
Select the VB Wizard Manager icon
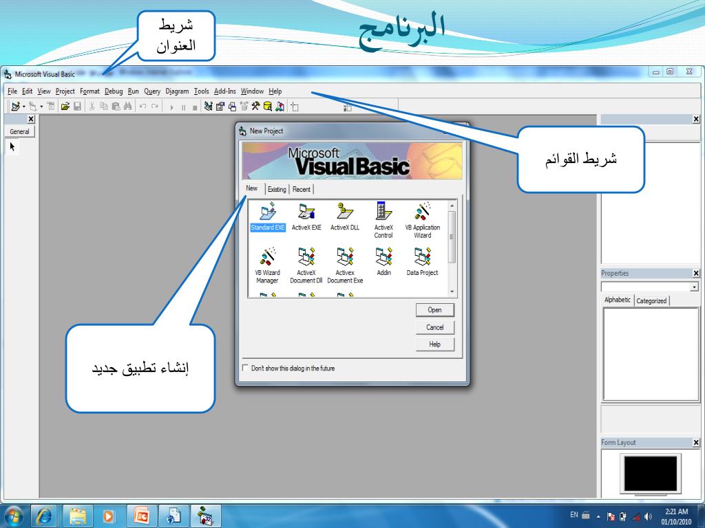click(x=268, y=265)
